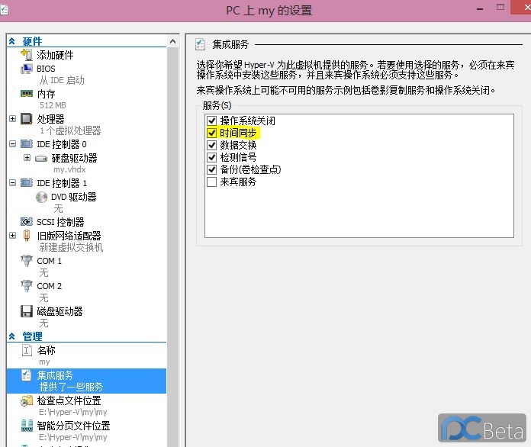531x447 pixels.
Task: Click the checkpoint file location (检查点文件位置) icon
Action: click(27, 400)
